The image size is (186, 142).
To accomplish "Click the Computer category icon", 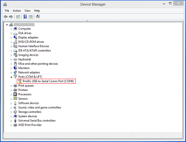I will click(x=15, y=29).
